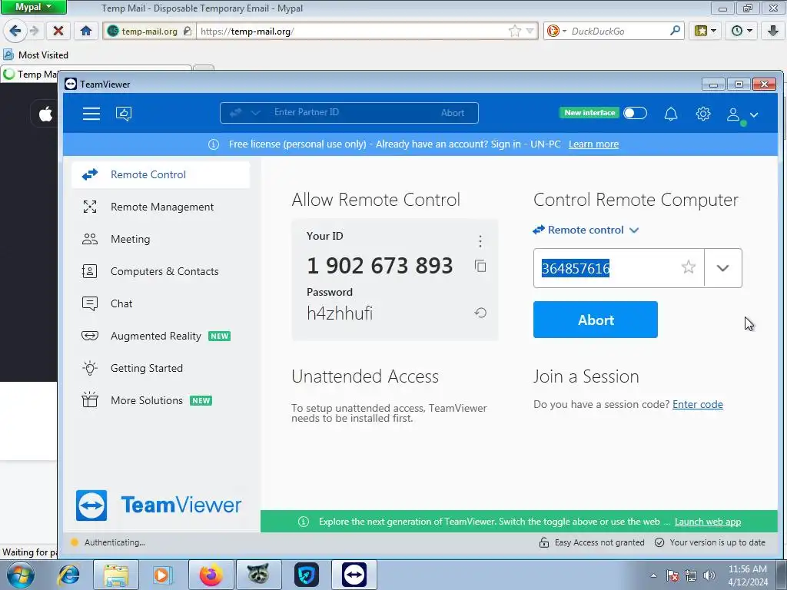This screenshot has height=590, width=787.
Task: Click Your version is up to date status
Action: (x=709, y=542)
